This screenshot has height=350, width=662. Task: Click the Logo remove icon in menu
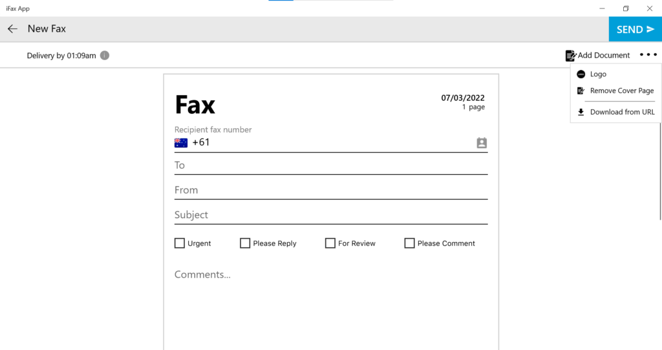pyautogui.click(x=581, y=74)
